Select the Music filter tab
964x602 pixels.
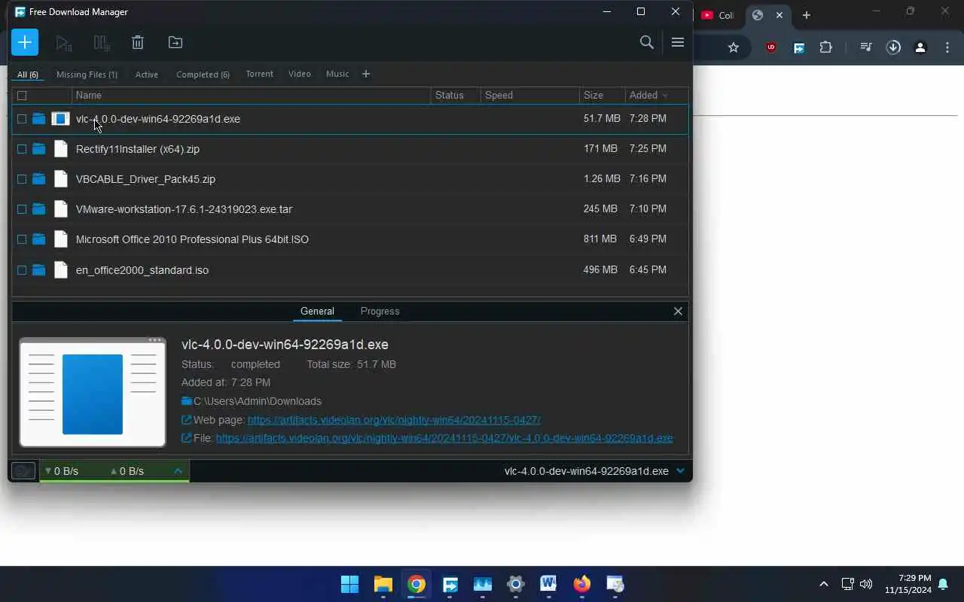pyautogui.click(x=337, y=74)
